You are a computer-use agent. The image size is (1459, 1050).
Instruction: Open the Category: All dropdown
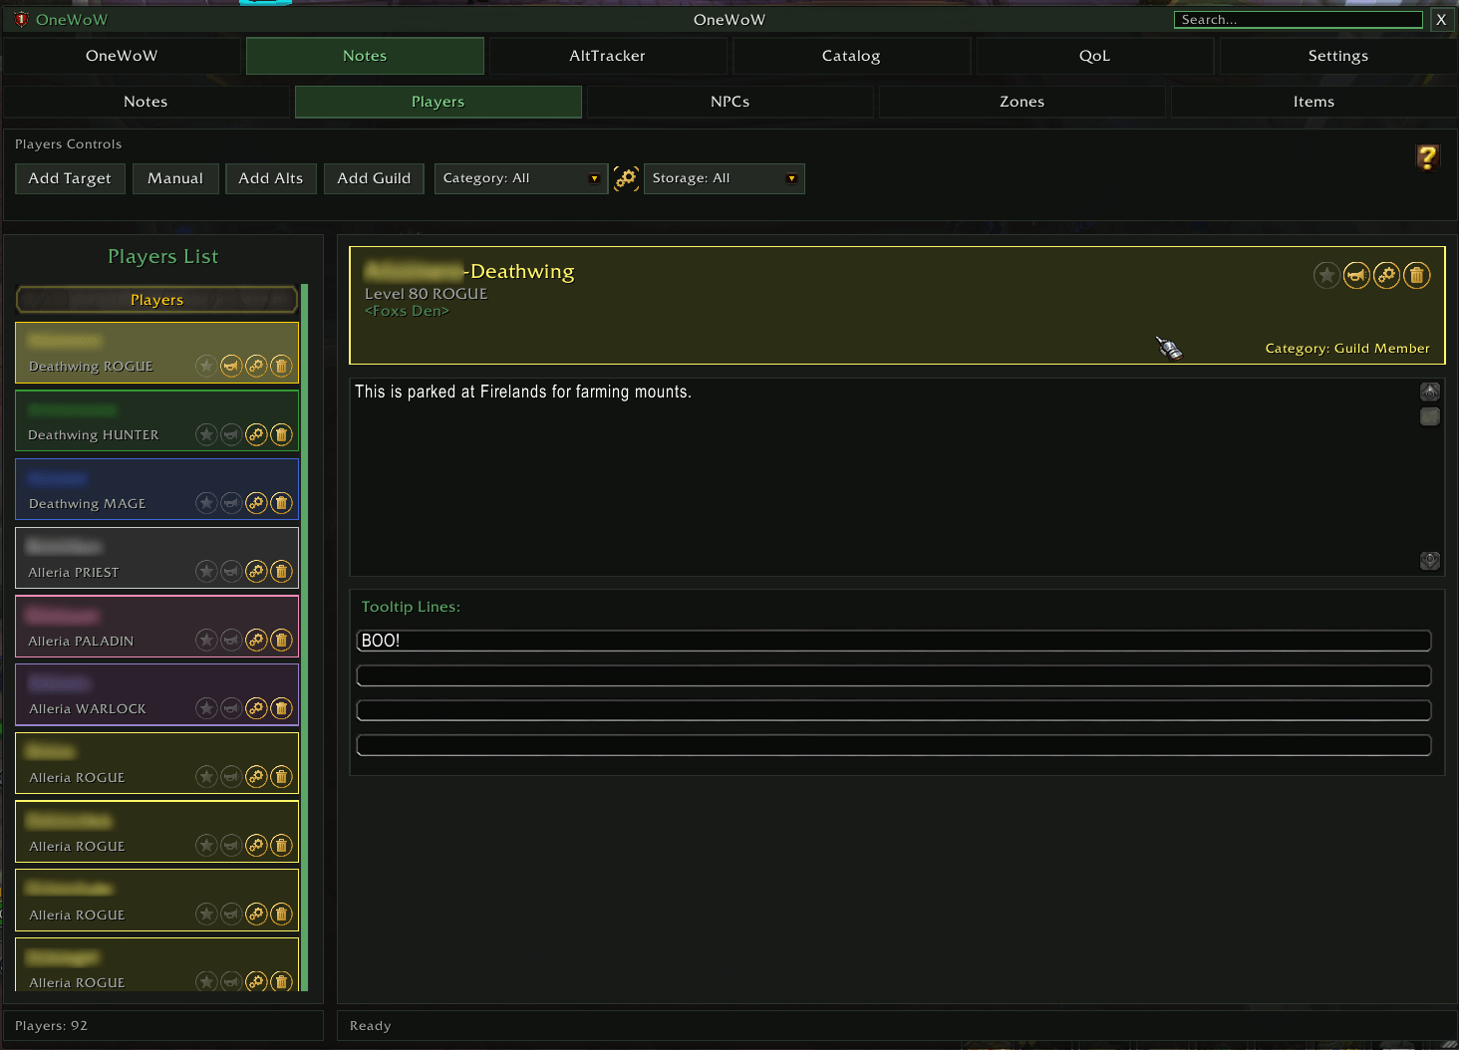pos(521,178)
